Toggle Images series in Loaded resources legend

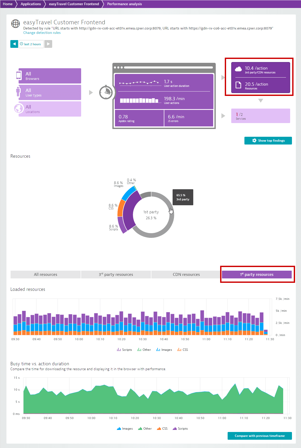[x=164, y=350]
